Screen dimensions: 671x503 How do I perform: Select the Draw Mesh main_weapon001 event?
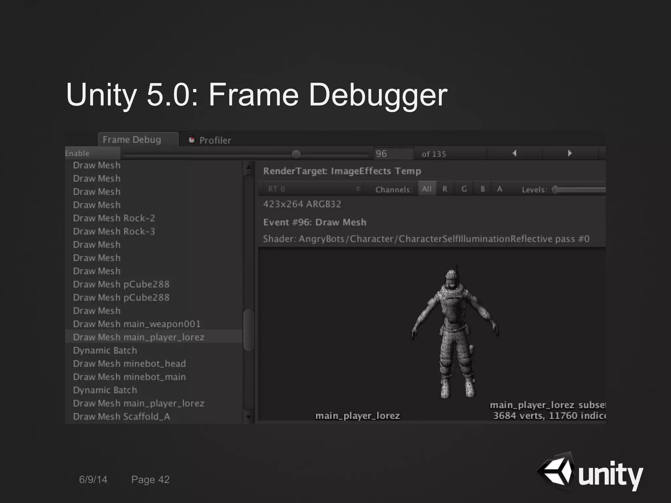pyautogui.click(x=154, y=324)
